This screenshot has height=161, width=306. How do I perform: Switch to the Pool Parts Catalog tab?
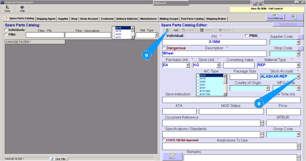point(192,19)
